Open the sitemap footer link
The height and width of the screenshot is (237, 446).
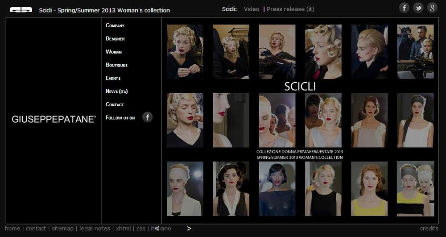coord(62,229)
